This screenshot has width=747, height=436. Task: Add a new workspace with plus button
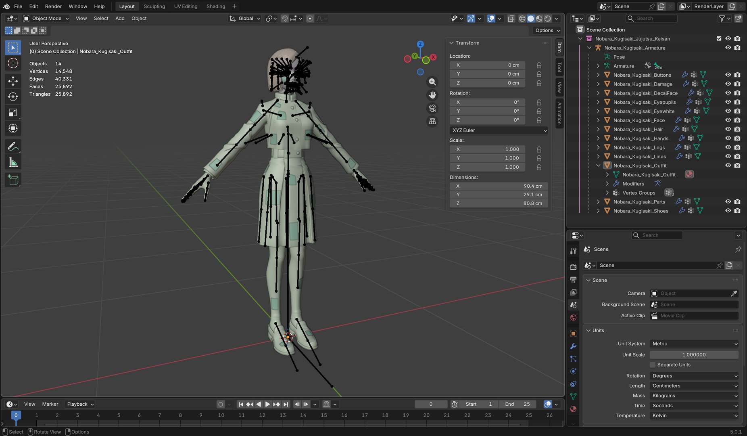pos(234,6)
